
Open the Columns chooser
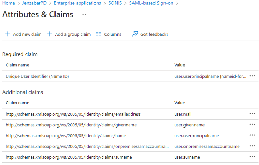coord(108,34)
